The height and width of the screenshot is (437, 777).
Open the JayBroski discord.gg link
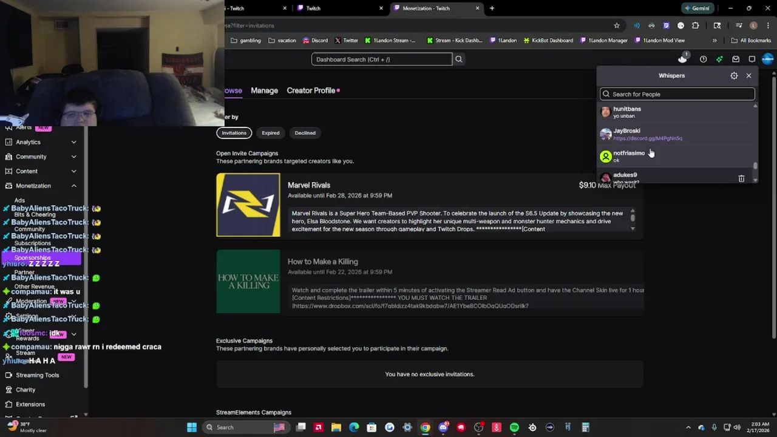click(647, 138)
